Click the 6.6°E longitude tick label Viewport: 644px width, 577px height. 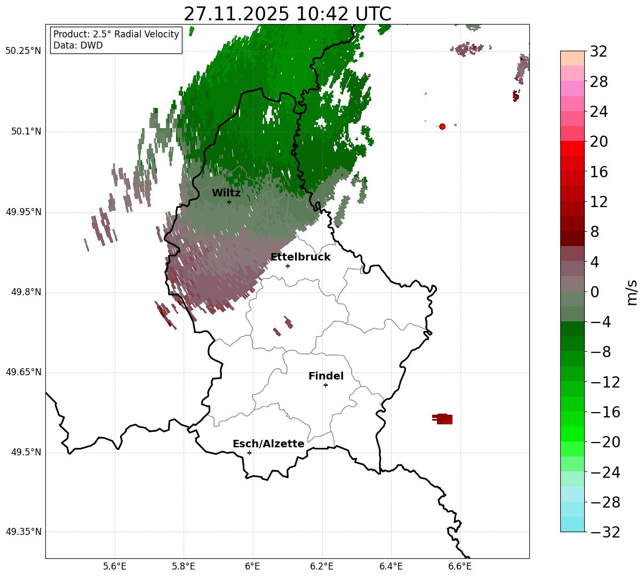(x=459, y=566)
